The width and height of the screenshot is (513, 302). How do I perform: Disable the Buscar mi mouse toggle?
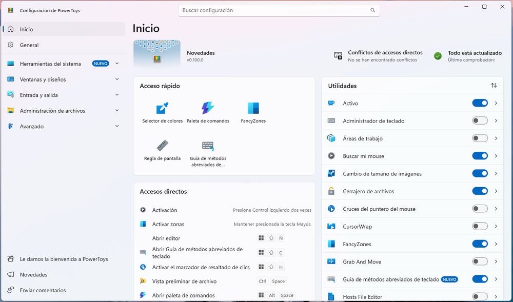click(x=480, y=156)
